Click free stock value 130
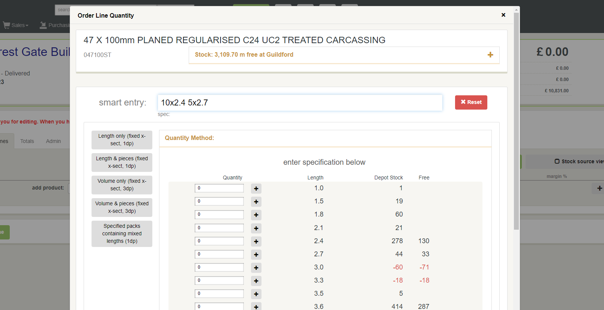The width and height of the screenshot is (604, 310). [424, 241]
